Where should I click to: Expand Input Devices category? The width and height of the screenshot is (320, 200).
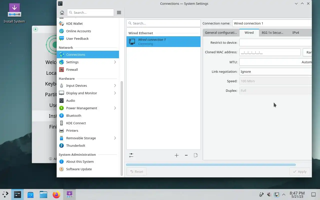(115, 85)
